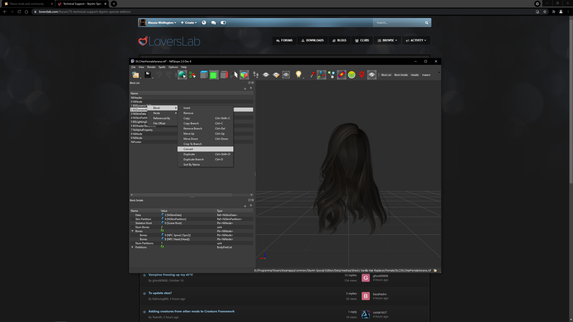The height and width of the screenshot is (322, 573).
Task: Choose Duplicate Branch in the context menu
Action: [x=205, y=160]
